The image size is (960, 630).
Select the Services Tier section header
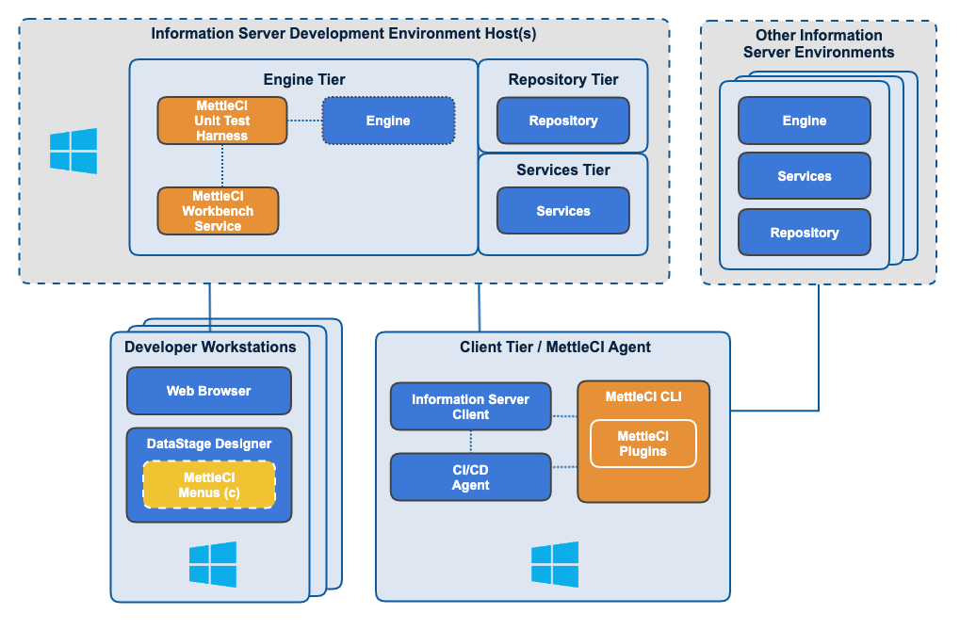pos(562,170)
